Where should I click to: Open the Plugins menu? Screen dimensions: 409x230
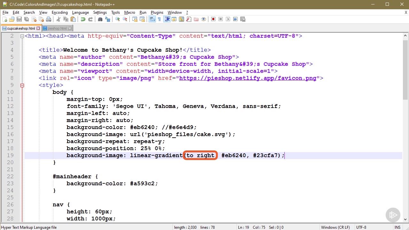[157, 12]
